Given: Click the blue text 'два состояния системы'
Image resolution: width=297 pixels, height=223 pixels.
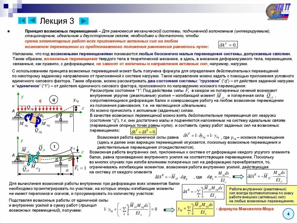Looking at the screenshot, I should (172, 81).
